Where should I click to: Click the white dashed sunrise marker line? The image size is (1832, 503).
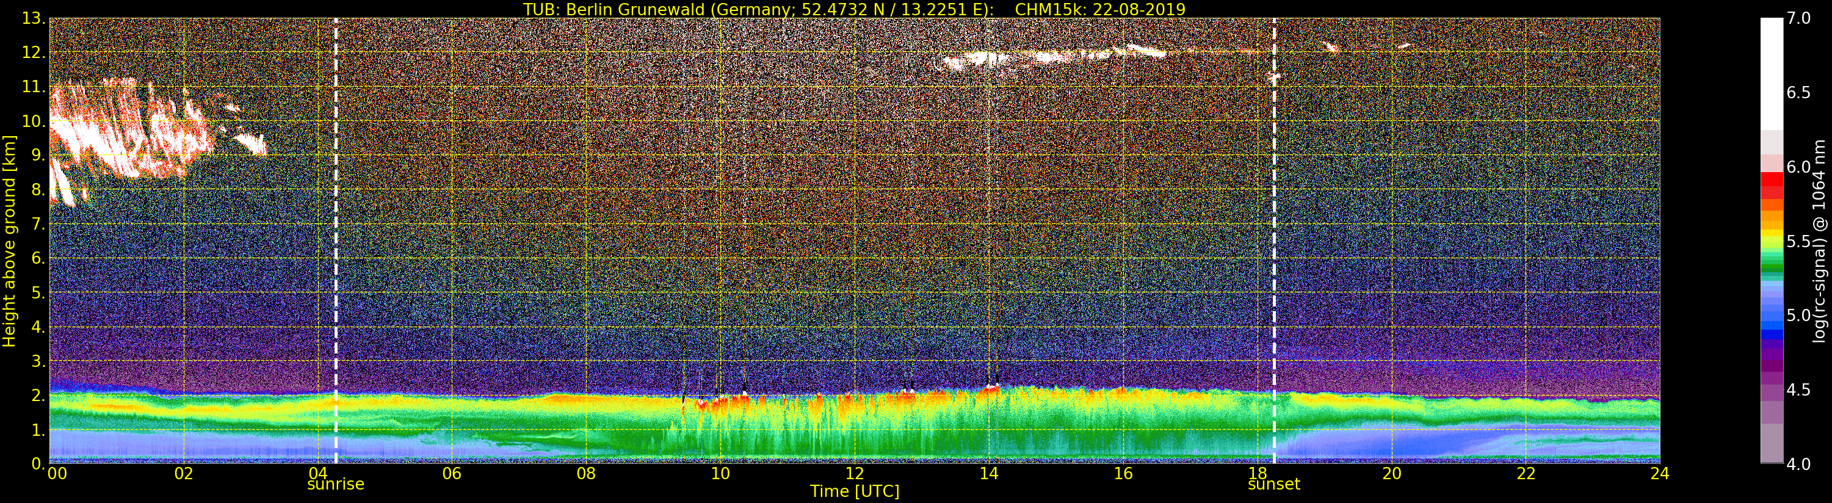click(x=336, y=241)
